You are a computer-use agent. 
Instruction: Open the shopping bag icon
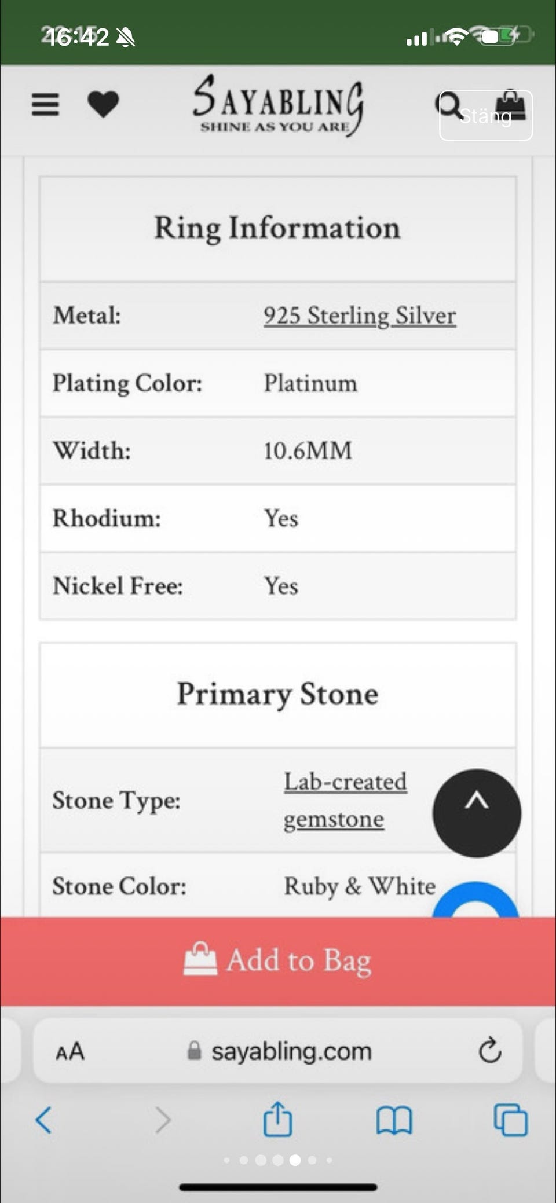tap(512, 104)
